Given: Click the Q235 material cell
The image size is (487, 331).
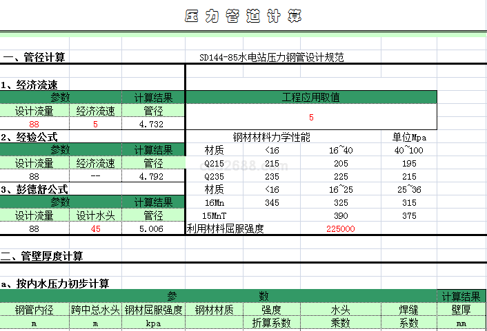Looking at the screenshot, I should [x=215, y=176].
